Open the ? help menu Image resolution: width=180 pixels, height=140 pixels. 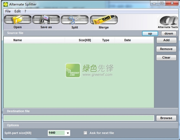click(25, 11)
